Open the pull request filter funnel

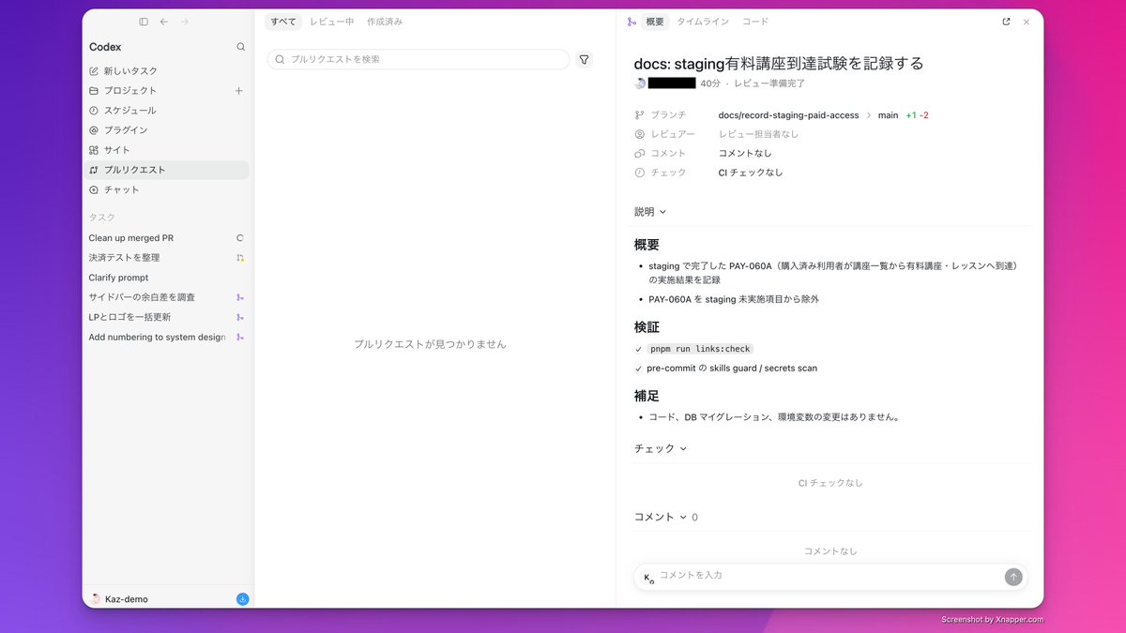click(x=585, y=59)
